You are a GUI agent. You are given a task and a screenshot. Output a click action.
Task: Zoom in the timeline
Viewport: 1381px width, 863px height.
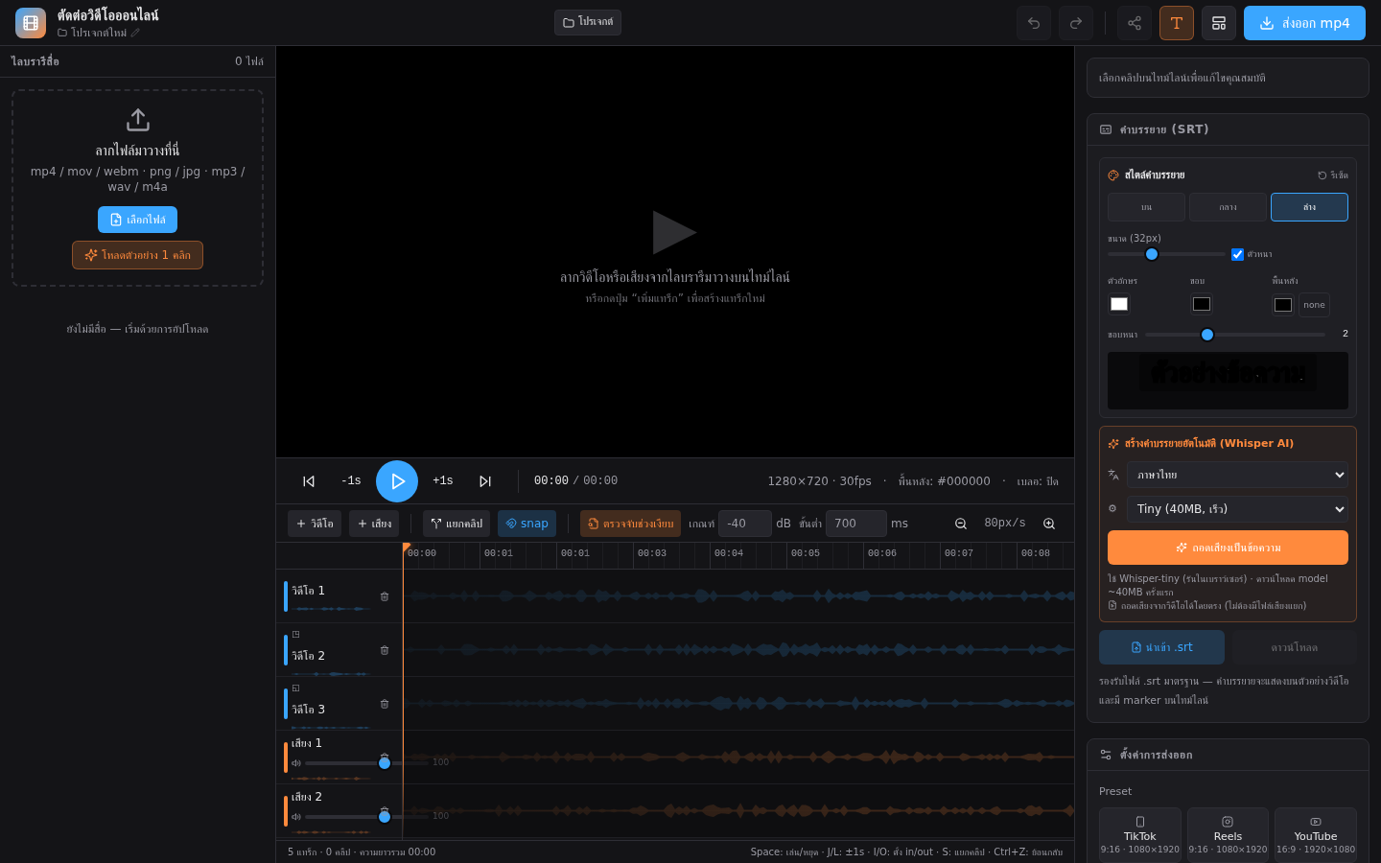tap(1049, 524)
